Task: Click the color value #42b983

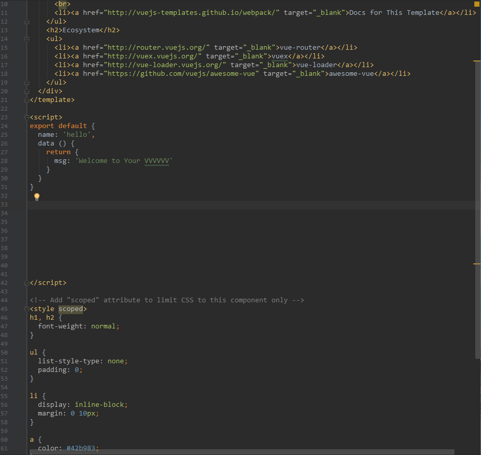Action: pos(80,448)
